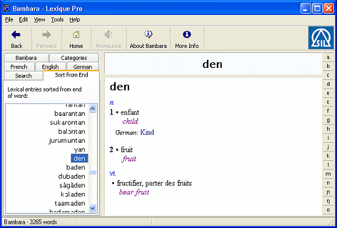
Task: Jump to letter e in index
Action: 328,93
